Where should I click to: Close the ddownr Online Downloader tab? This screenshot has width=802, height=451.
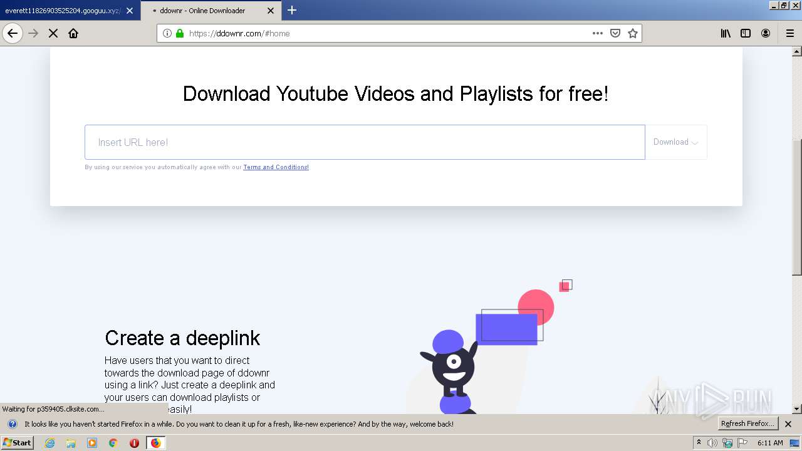(x=271, y=11)
